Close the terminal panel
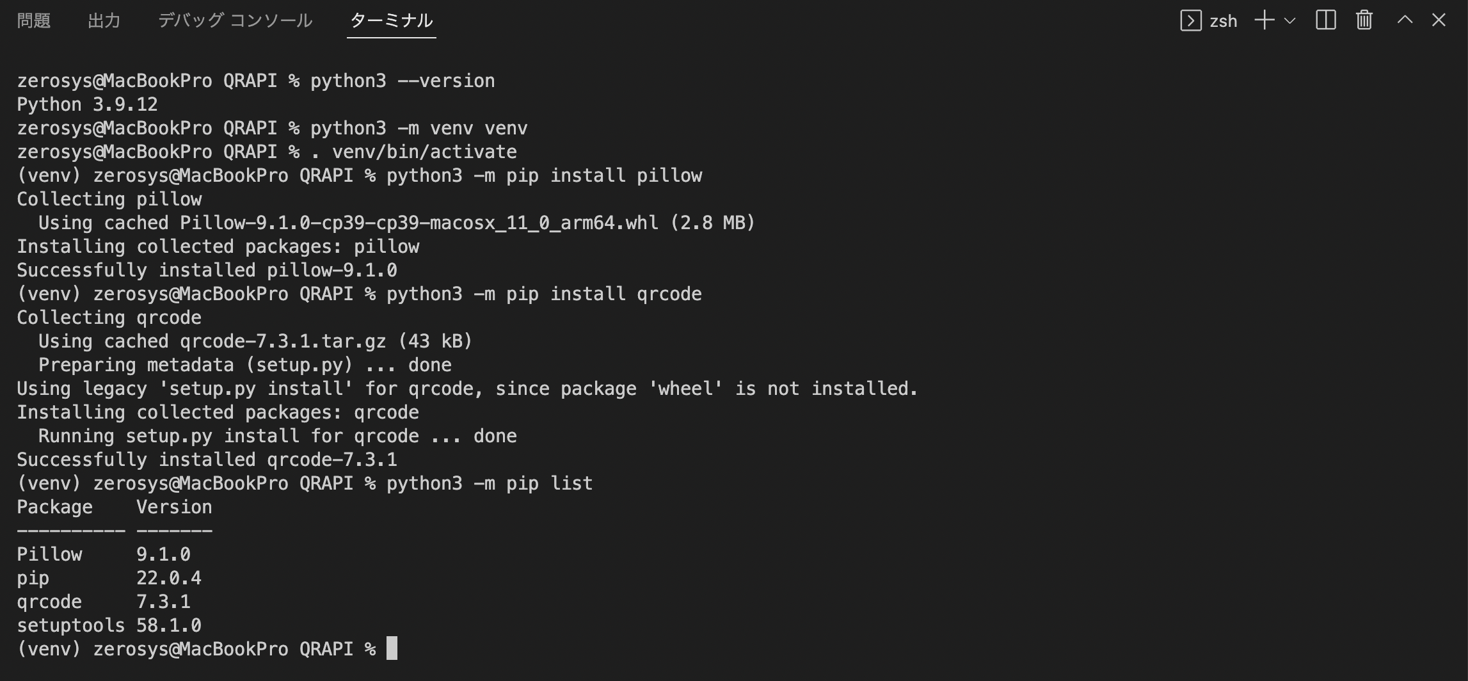1468x681 pixels. click(x=1439, y=20)
